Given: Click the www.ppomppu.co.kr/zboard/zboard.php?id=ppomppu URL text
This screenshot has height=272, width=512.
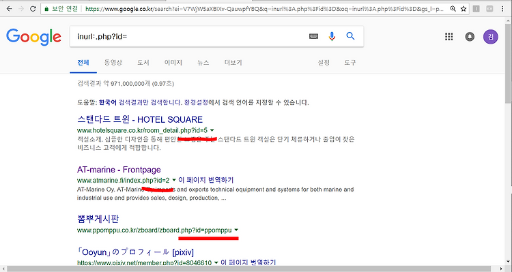Looking at the screenshot, I should pyautogui.click(x=154, y=230).
